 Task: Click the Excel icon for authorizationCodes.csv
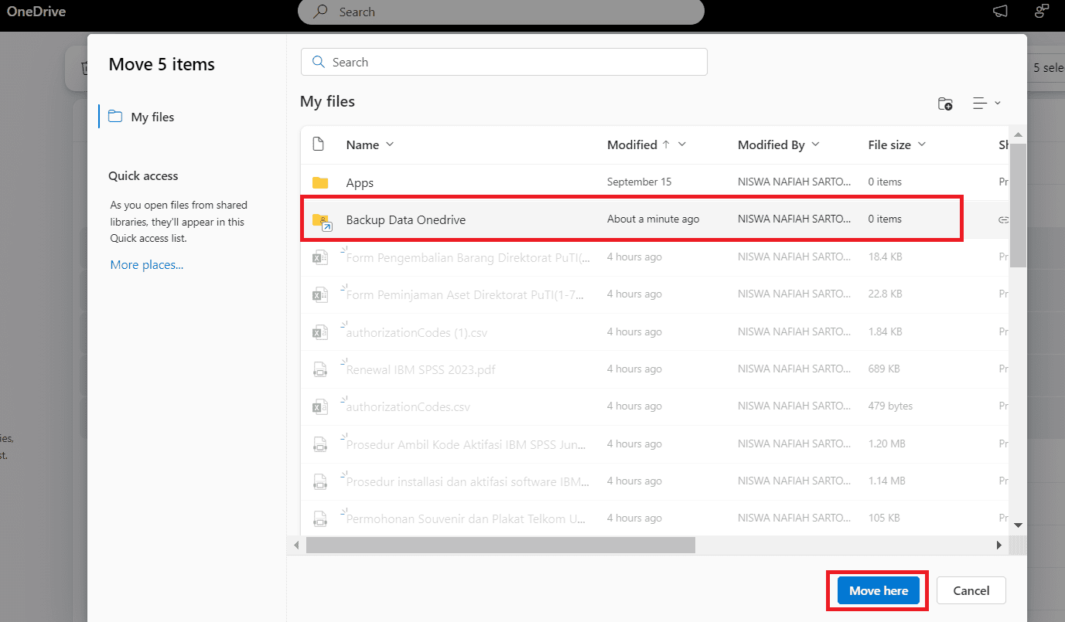tap(319, 406)
